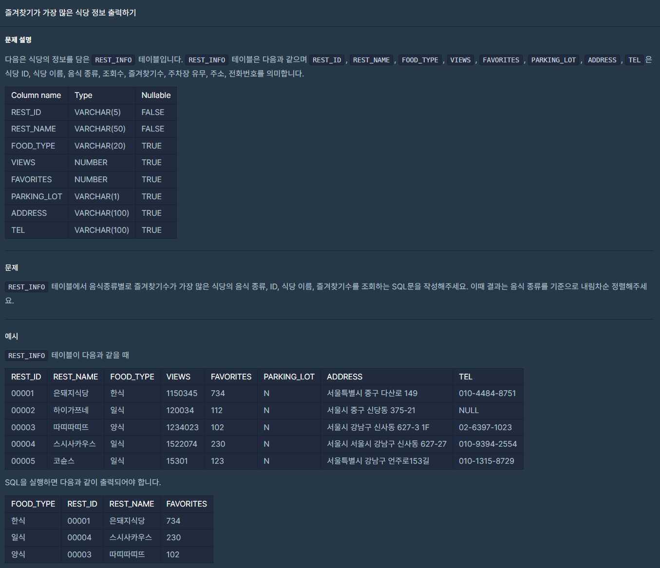The height and width of the screenshot is (568, 660).
Task: Click the "코슌스" restaurant name cell
Action: 64,461
